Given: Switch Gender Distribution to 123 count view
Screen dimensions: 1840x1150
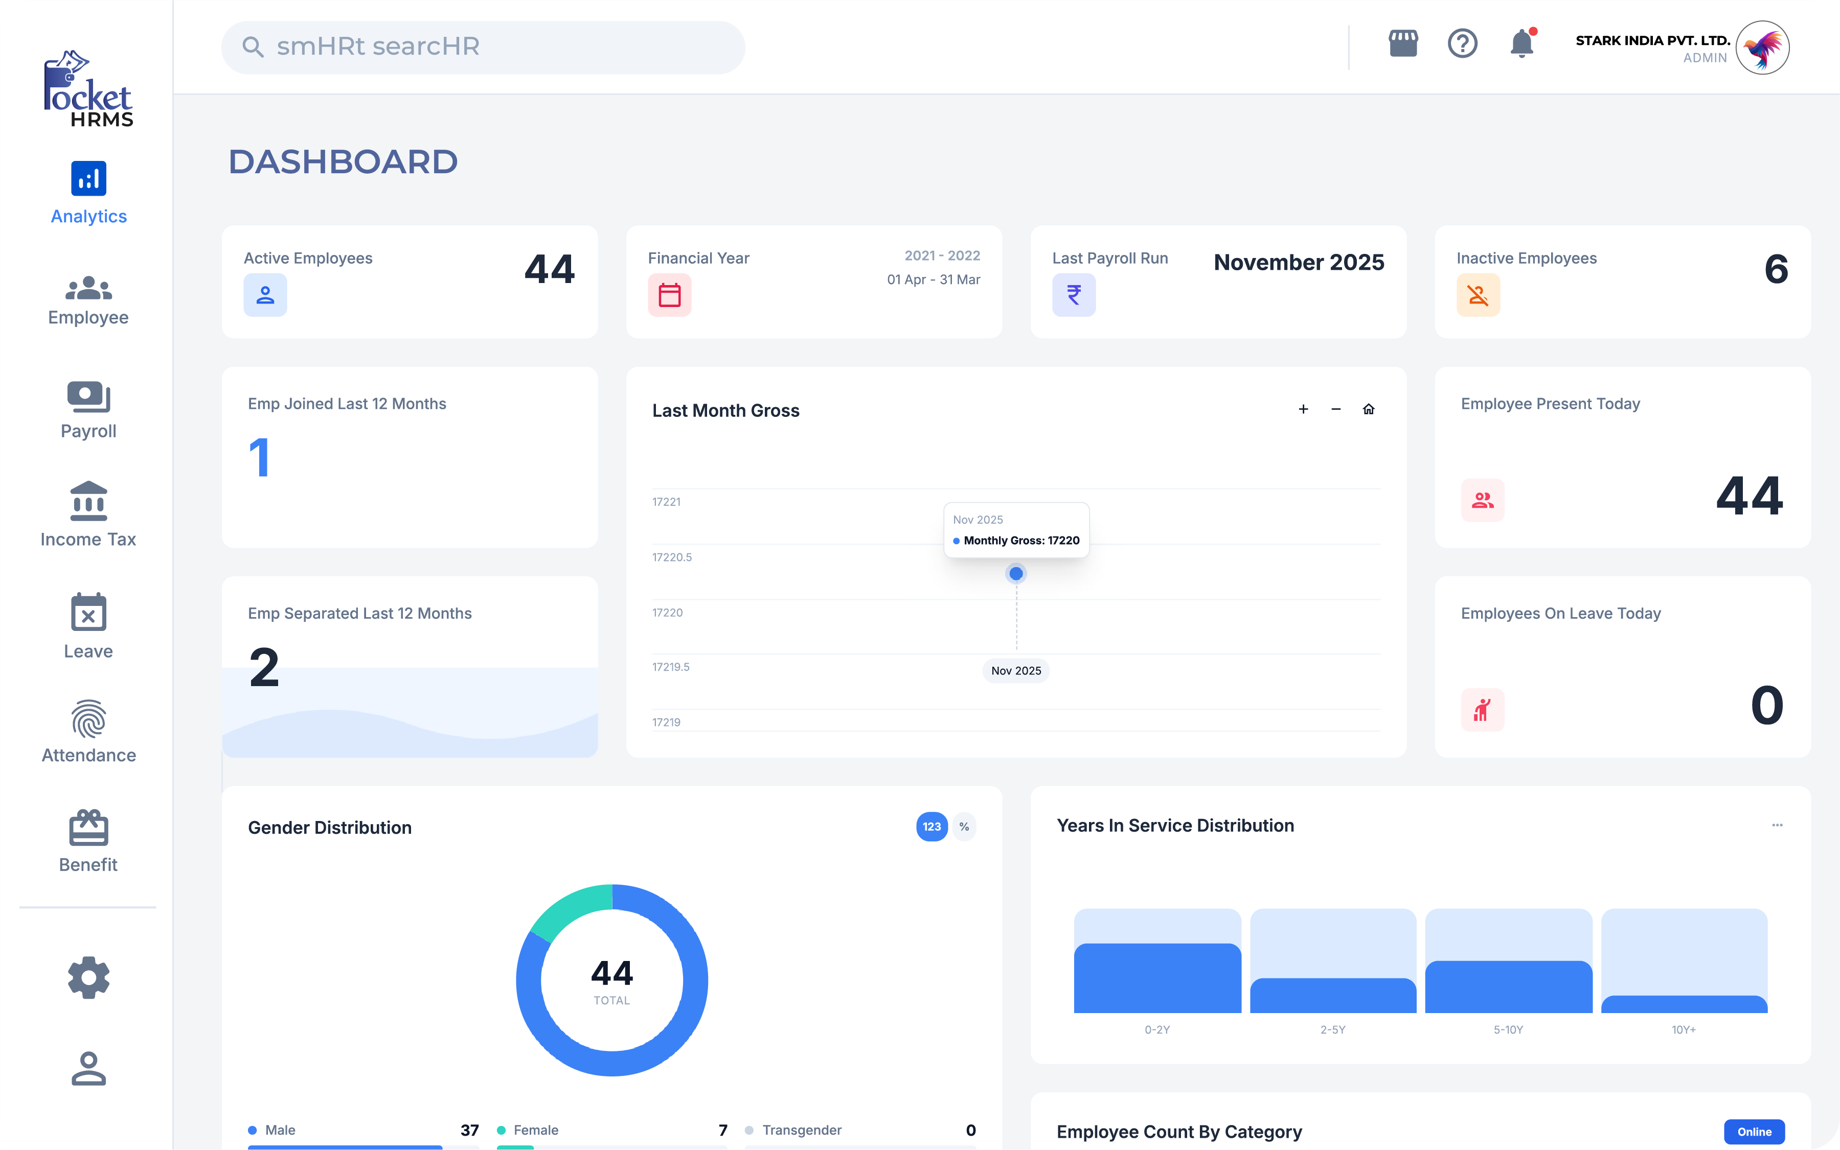Looking at the screenshot, I should 932,827.
